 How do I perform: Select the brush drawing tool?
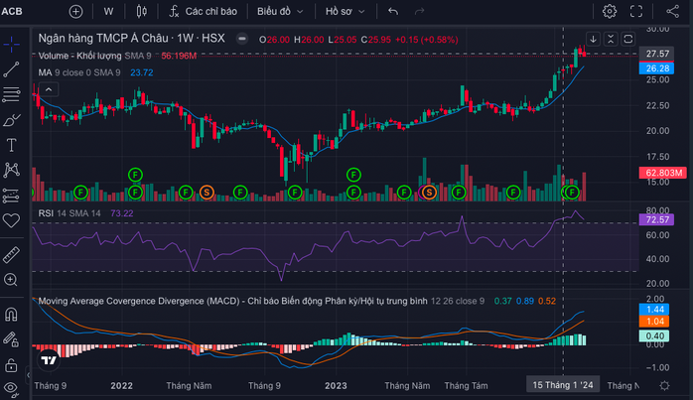click(x=11, y=120)
